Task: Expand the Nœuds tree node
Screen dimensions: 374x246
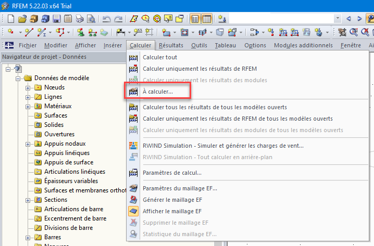Action: [28, 88]
